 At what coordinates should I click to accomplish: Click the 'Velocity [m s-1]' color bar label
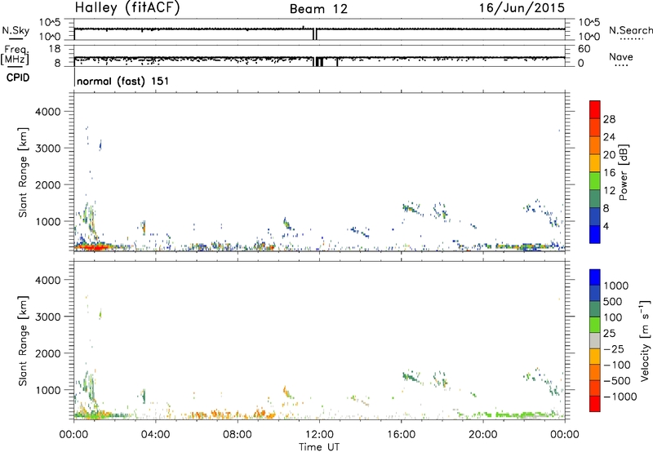[x=645, y=341]
